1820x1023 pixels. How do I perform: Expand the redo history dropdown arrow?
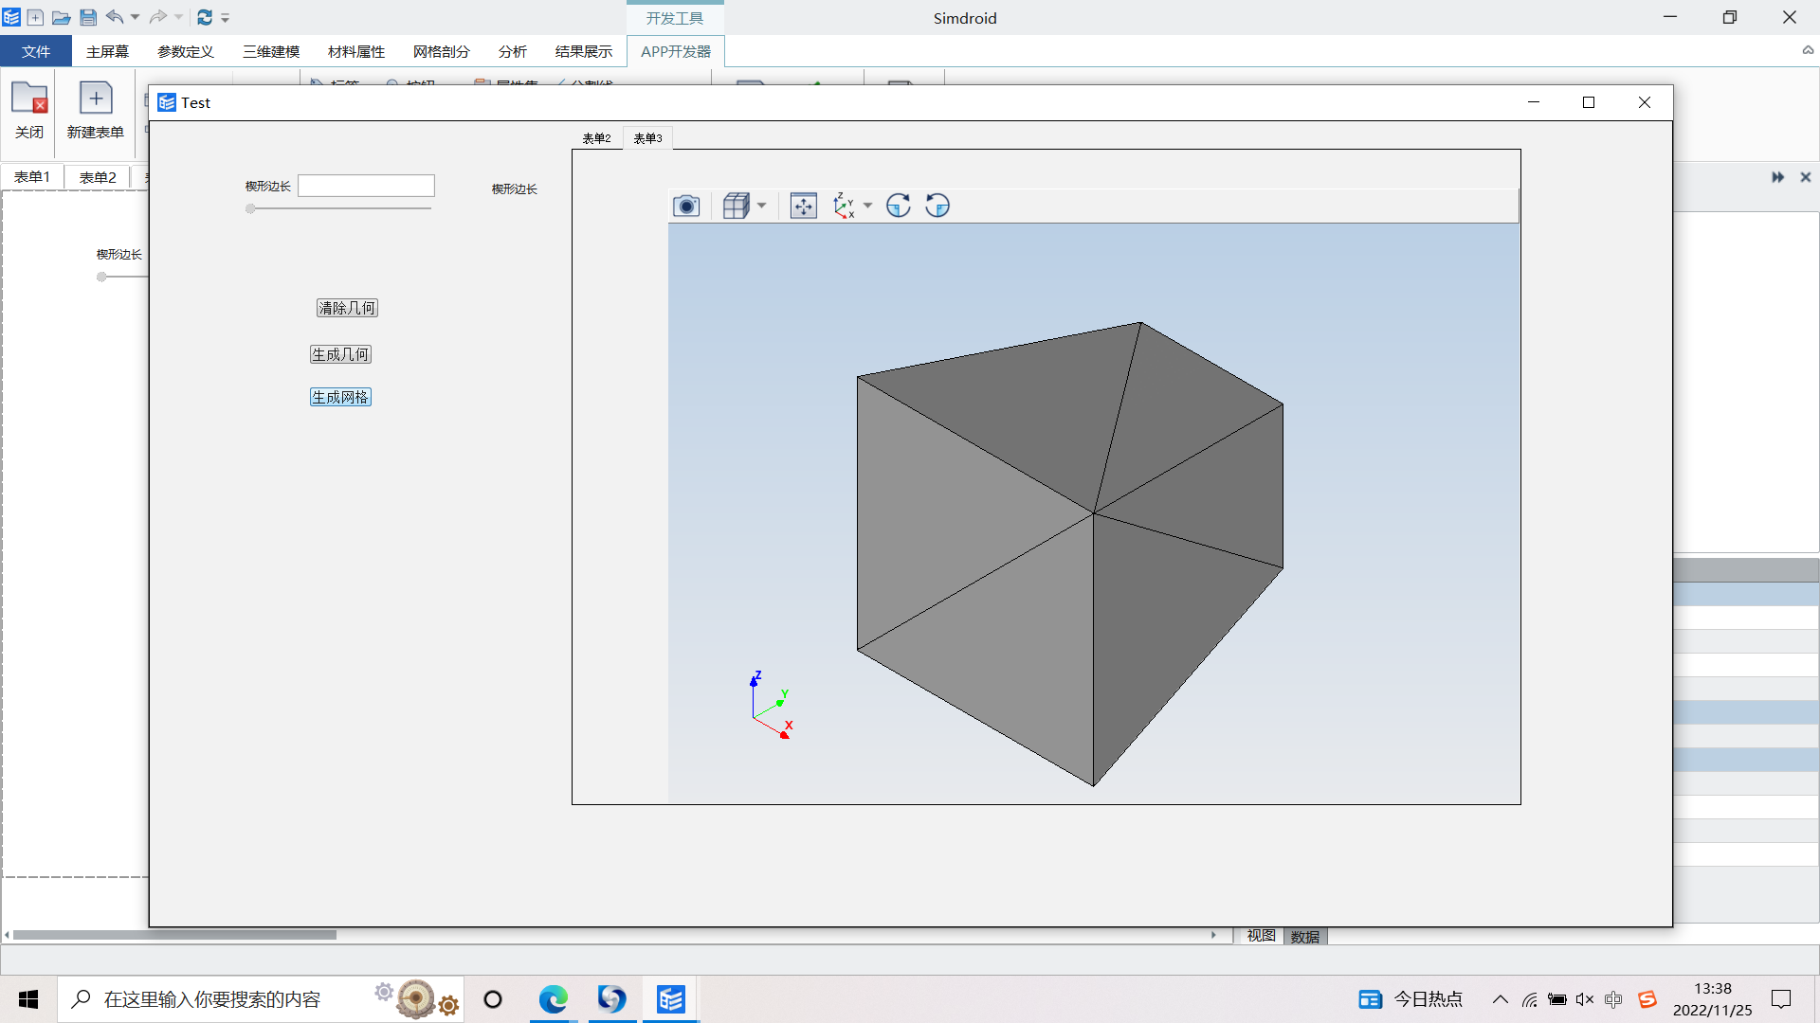[178, 17]
